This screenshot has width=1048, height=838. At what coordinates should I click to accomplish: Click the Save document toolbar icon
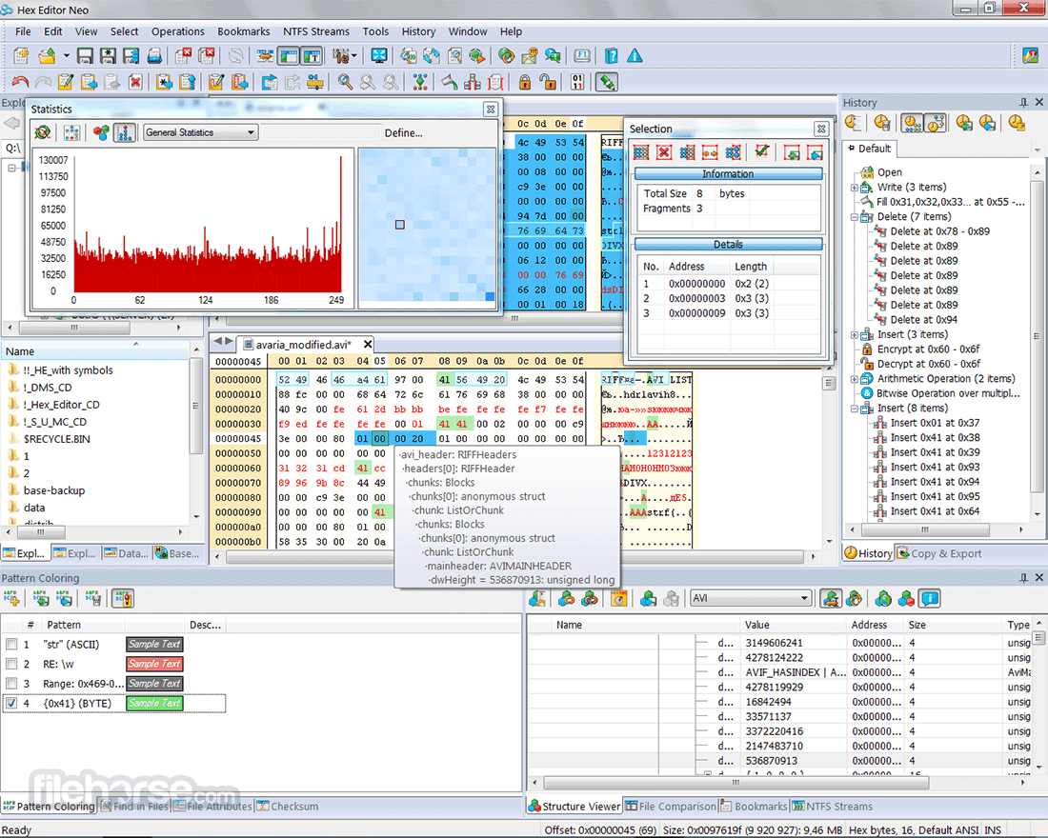click(x=85, y=55)
